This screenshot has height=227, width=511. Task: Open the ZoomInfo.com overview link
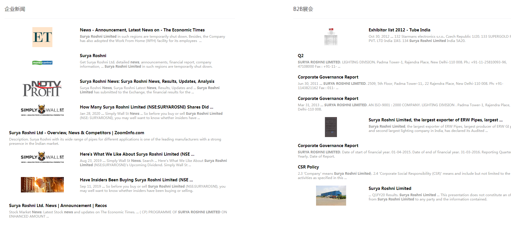(x=76, y=133)
